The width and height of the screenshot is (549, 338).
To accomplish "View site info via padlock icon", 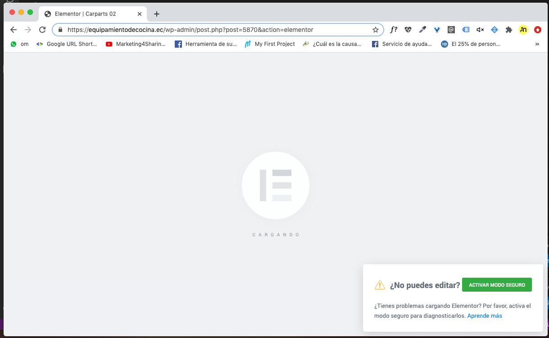I will (x=60, y=30).
